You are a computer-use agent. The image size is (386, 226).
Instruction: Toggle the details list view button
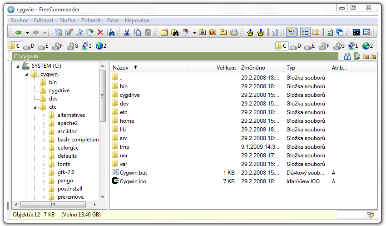coord(305,32)
